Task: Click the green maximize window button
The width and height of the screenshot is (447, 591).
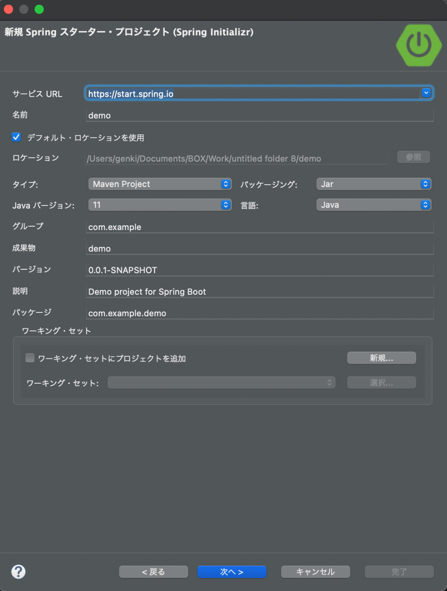Action: coord(39,9)
